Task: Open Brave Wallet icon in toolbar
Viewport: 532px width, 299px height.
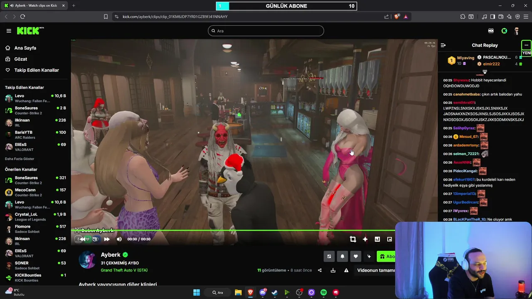Action: click(501, 17)
